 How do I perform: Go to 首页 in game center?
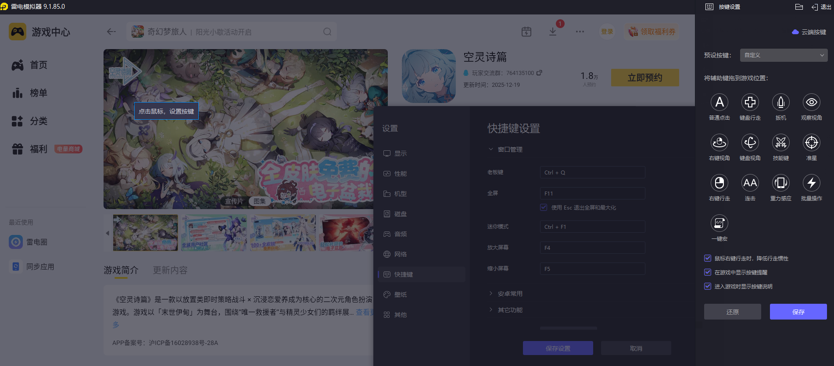[29, 65]
